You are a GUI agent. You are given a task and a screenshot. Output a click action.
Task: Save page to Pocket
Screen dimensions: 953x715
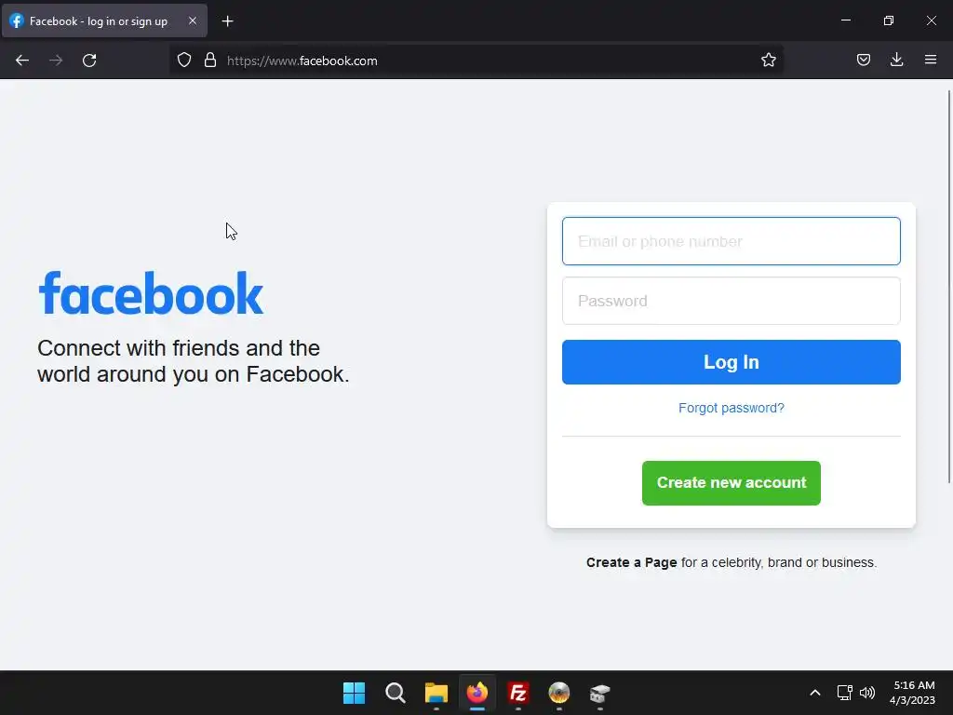(864, 60)
